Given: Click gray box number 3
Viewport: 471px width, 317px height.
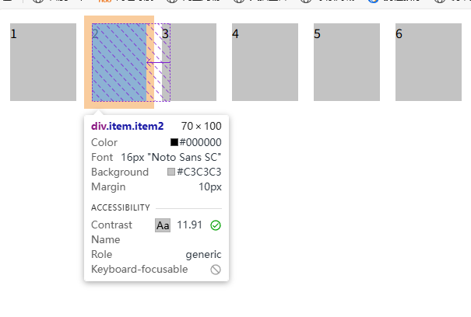Looking at the screenshot, I should [195, 62].
